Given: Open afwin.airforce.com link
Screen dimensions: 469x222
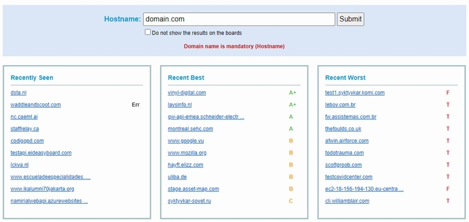Looking at the screenshot, I should coord(347,140).
